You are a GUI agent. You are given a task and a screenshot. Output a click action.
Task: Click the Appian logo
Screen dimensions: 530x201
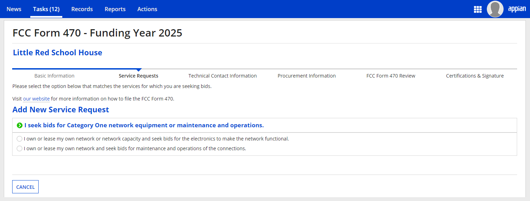tap(517, 9)
